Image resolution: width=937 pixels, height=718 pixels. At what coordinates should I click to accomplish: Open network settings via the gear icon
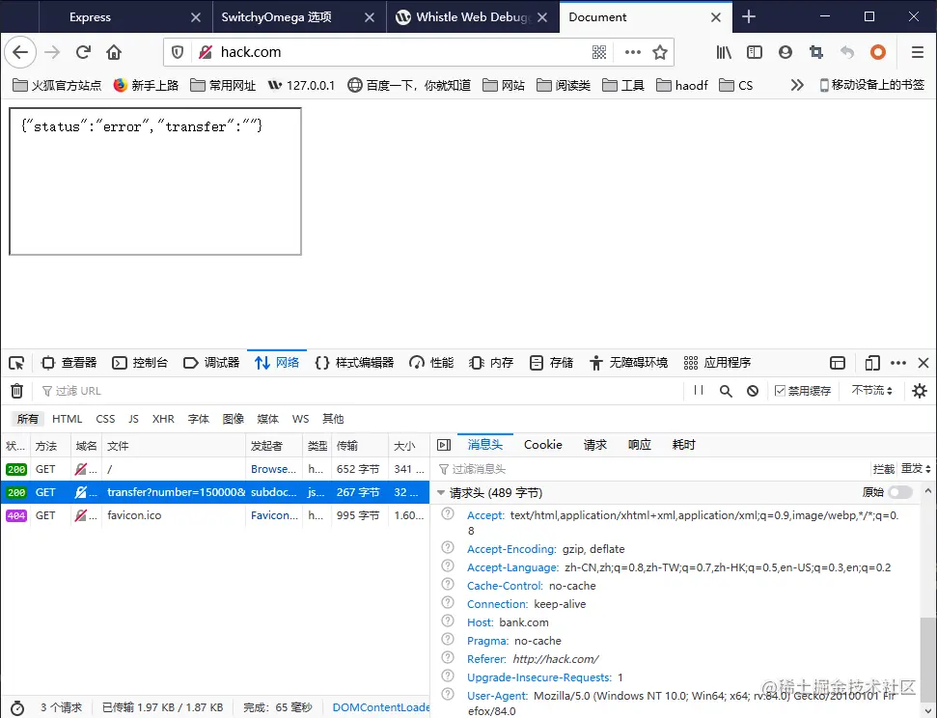(x=919, y=391)
